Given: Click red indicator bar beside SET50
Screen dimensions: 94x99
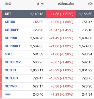Looking at the screenshot, I should click(x=1, y=22).
